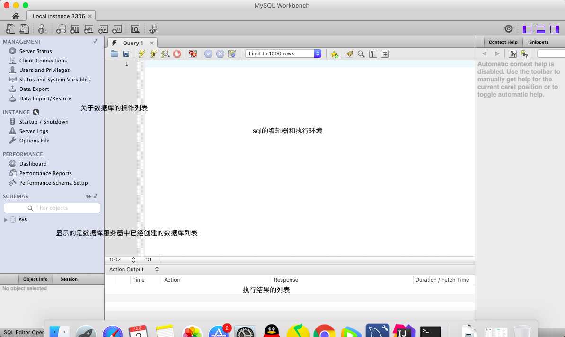Save snippet star icon
565x337 pixels.
point(335,53)
